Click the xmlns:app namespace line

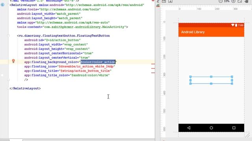[x=63, y=23]
